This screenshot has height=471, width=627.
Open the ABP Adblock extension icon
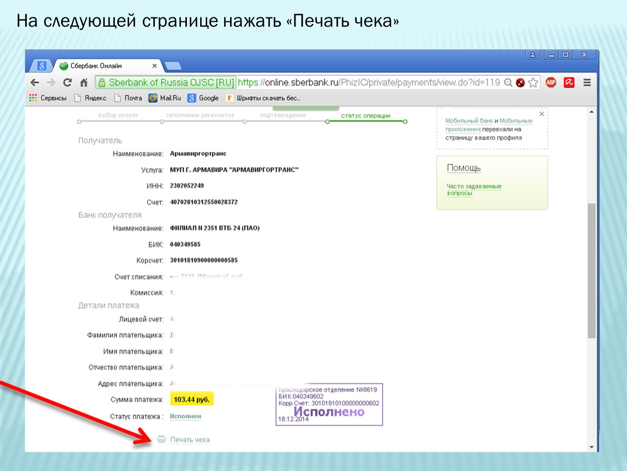tap(551, 82)
